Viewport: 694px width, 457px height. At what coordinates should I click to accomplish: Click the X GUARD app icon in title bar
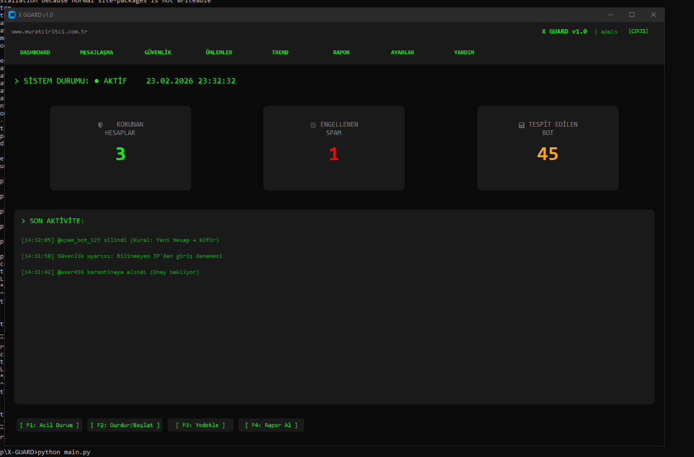point(12,15)
